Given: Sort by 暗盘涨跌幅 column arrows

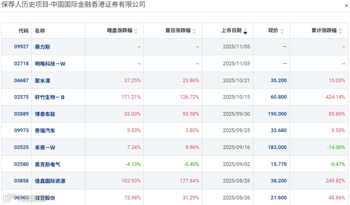Looking at the screenshot, I should [x=136, y=31].
